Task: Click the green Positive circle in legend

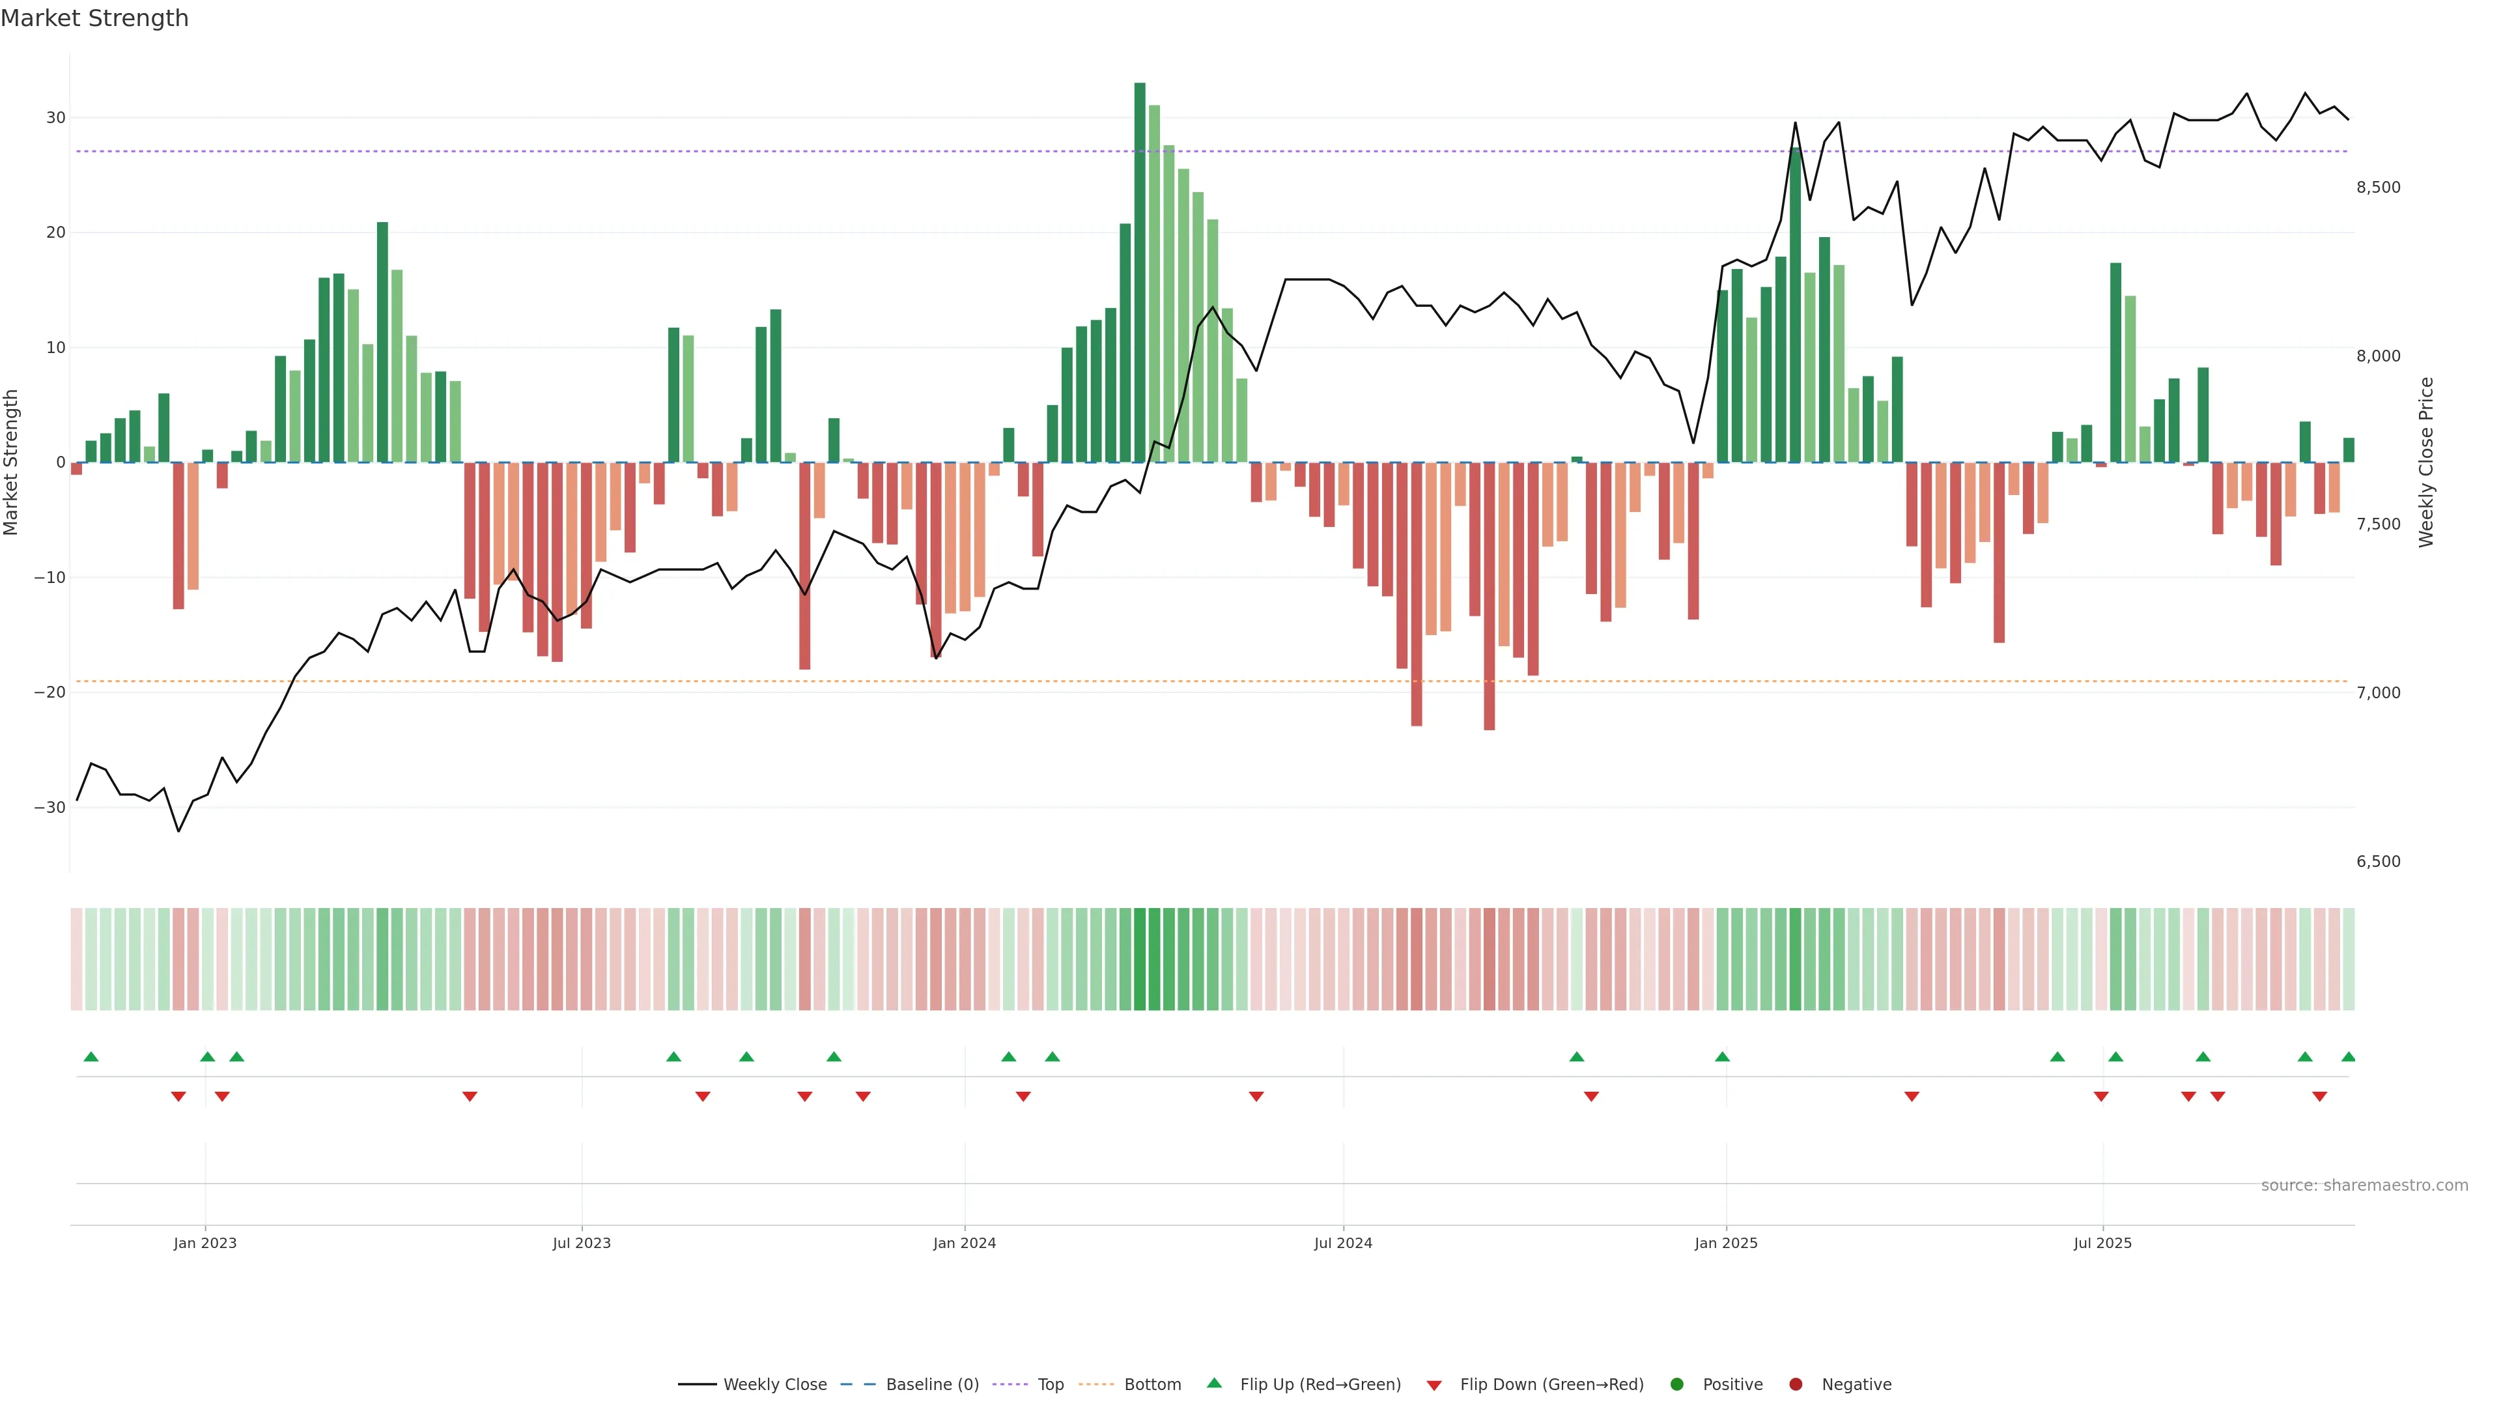Action: (x=1676, y=1385)
